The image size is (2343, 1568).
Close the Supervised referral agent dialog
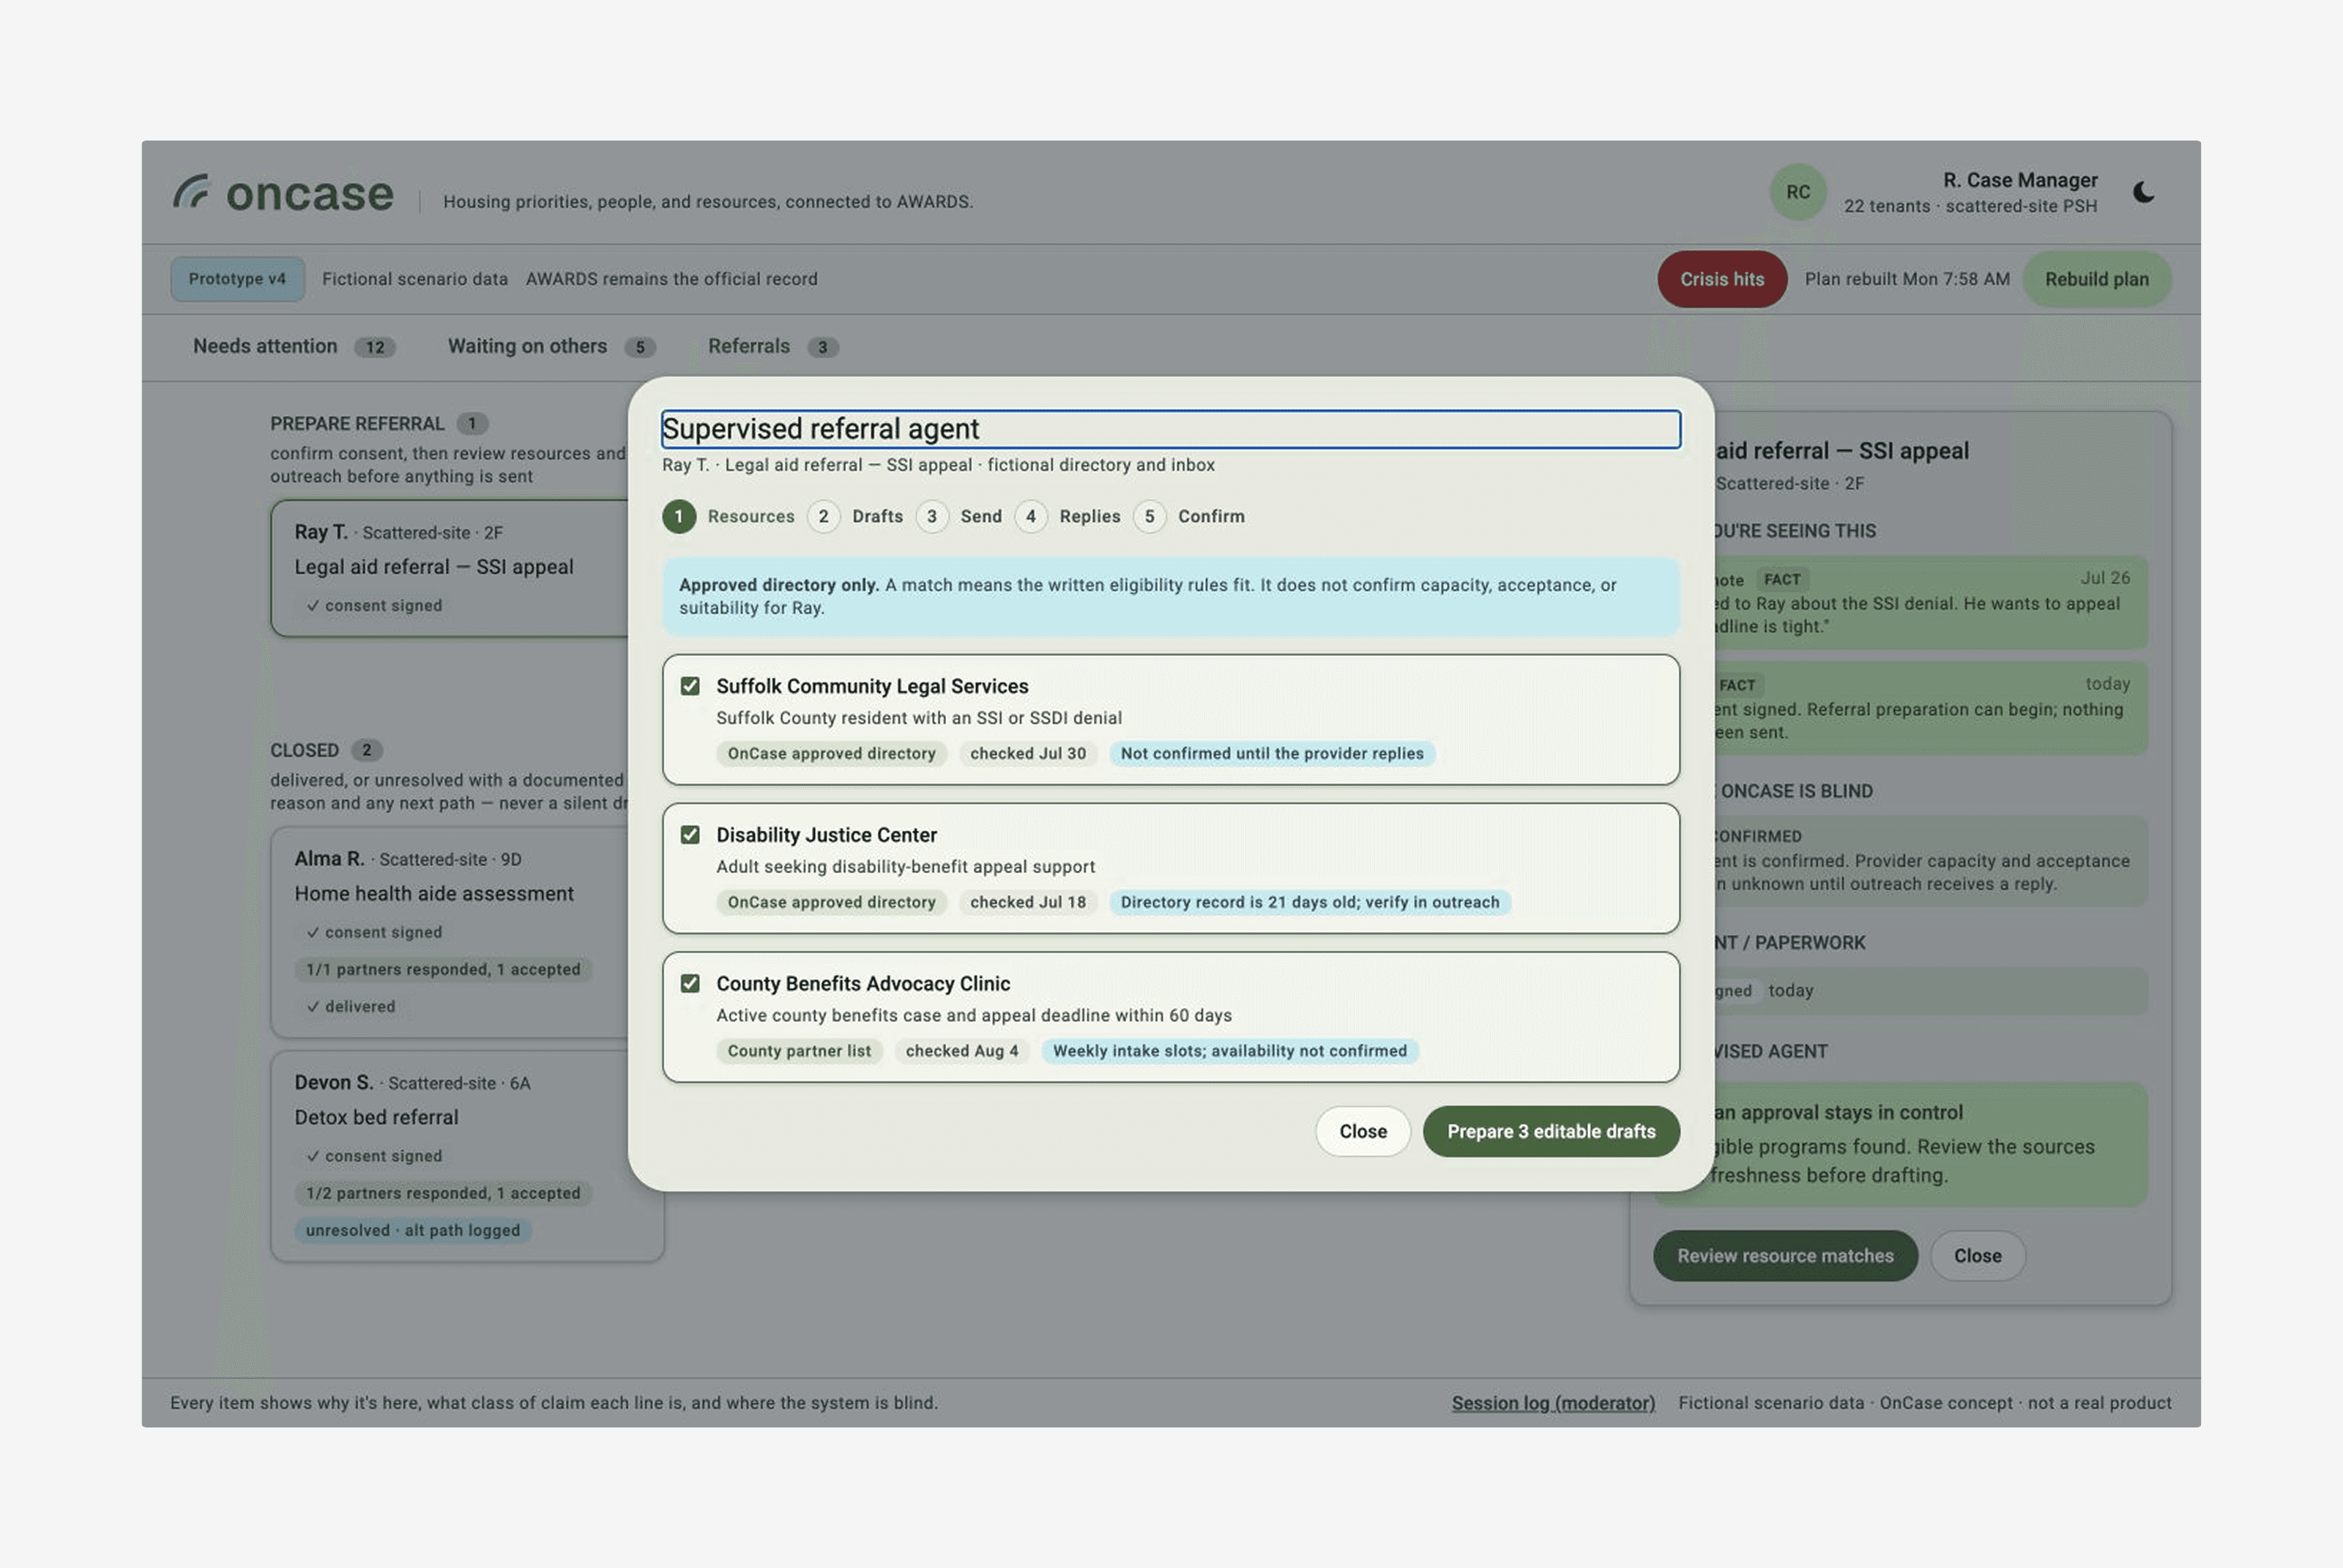click(1363, 1131)
